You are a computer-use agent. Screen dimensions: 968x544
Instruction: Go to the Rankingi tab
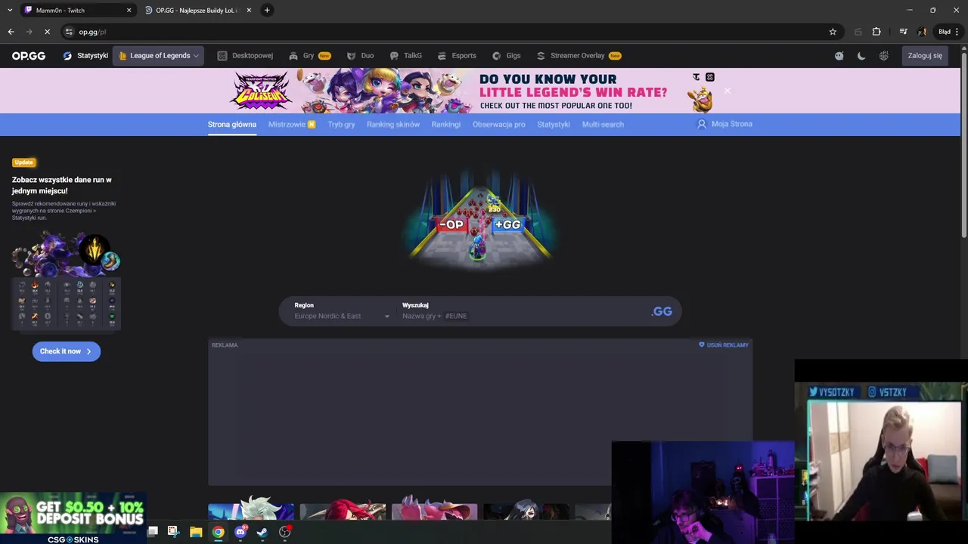pyautogui.click(x=446, y=125)
